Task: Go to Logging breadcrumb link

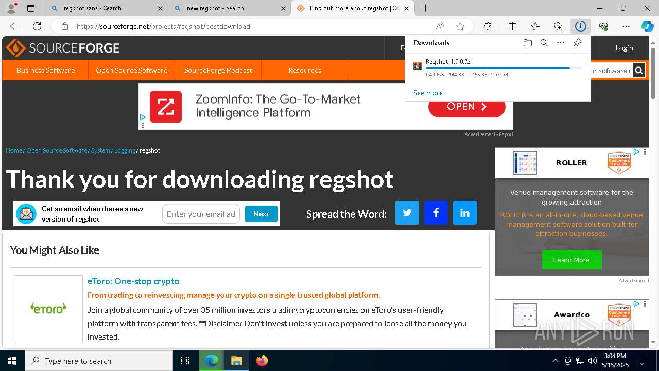Action: click(125, 150)
